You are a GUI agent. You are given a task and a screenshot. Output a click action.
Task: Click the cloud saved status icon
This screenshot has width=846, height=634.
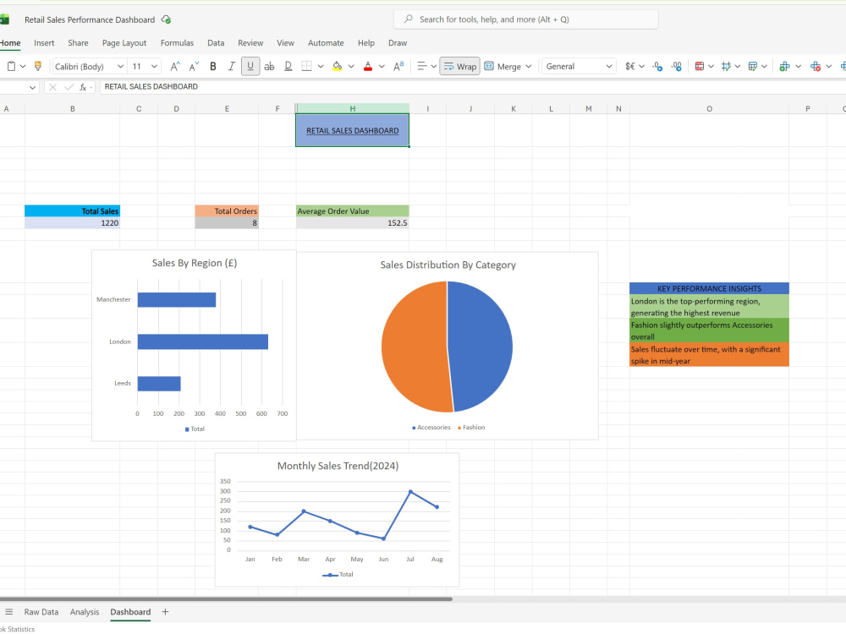tap(166, 20)
